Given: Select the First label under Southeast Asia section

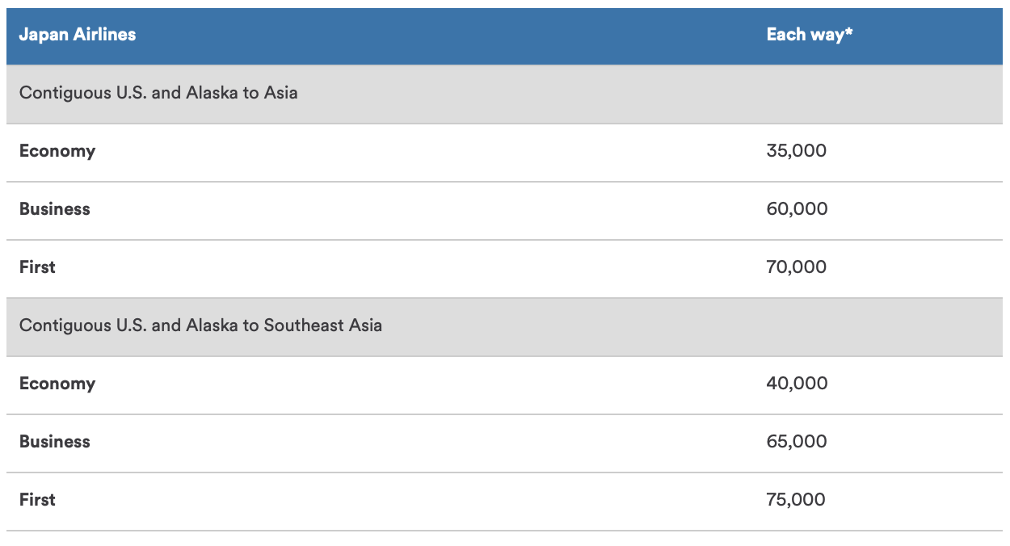Looking at the screenshot, I should pos(37,500).
